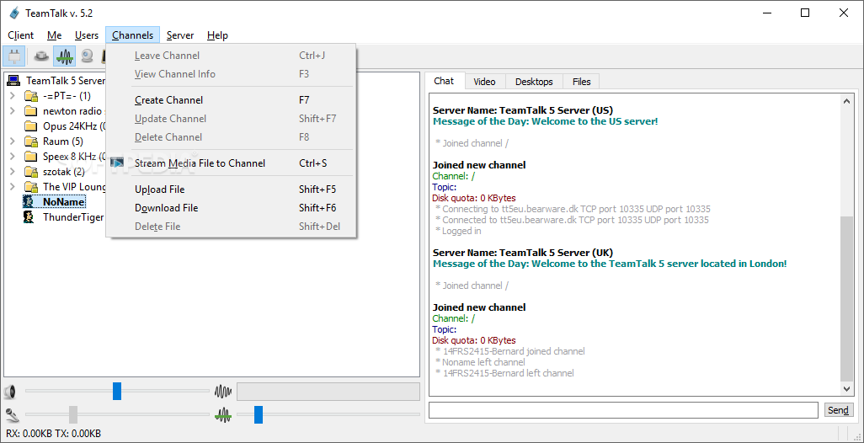The image size is (864, 443).
Task: Click the chat message input field
Action: [623, 410]
